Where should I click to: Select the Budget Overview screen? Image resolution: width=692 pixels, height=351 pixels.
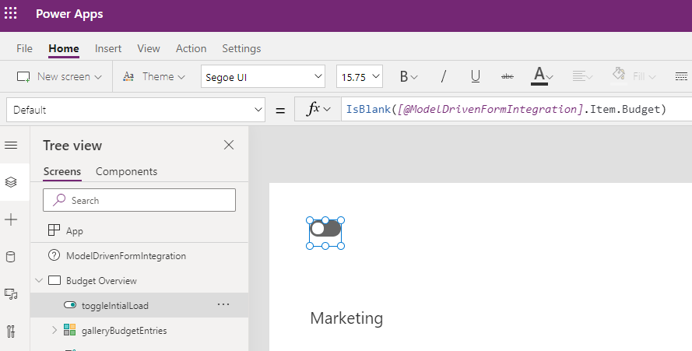pyautogui.click(x=101, y=281)
